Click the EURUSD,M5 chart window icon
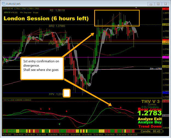This screenshot has width=171, height=138. (4, 4)
